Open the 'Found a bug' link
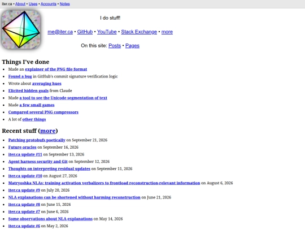This screenshot has width=305, height=229. (20, 76)
